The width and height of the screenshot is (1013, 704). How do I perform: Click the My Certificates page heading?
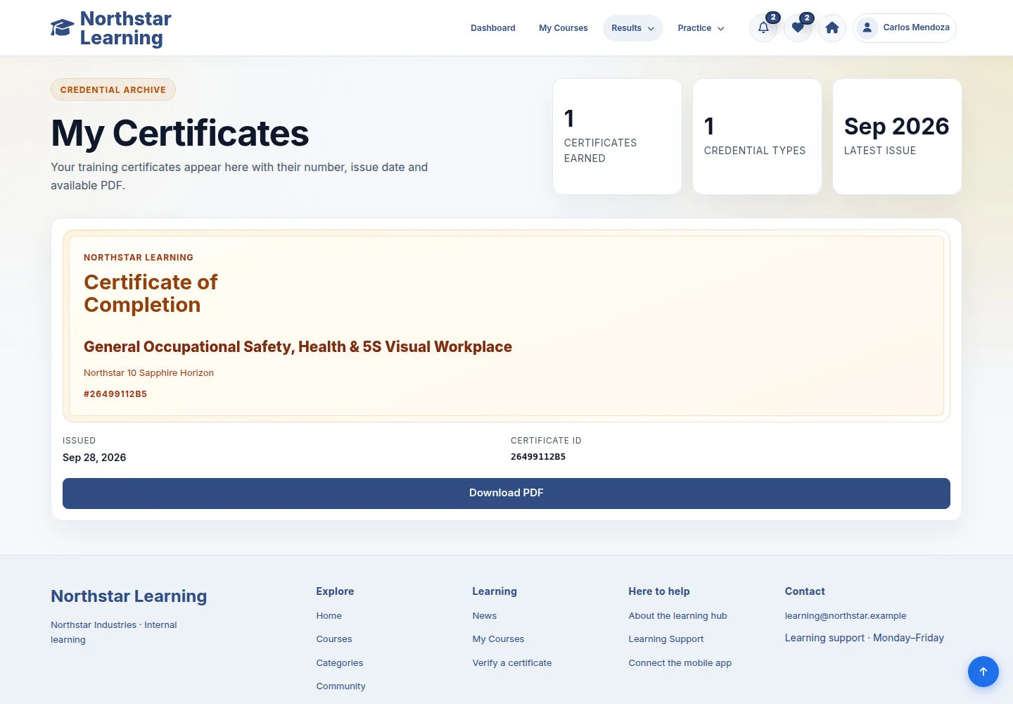[x=180, y=133]
